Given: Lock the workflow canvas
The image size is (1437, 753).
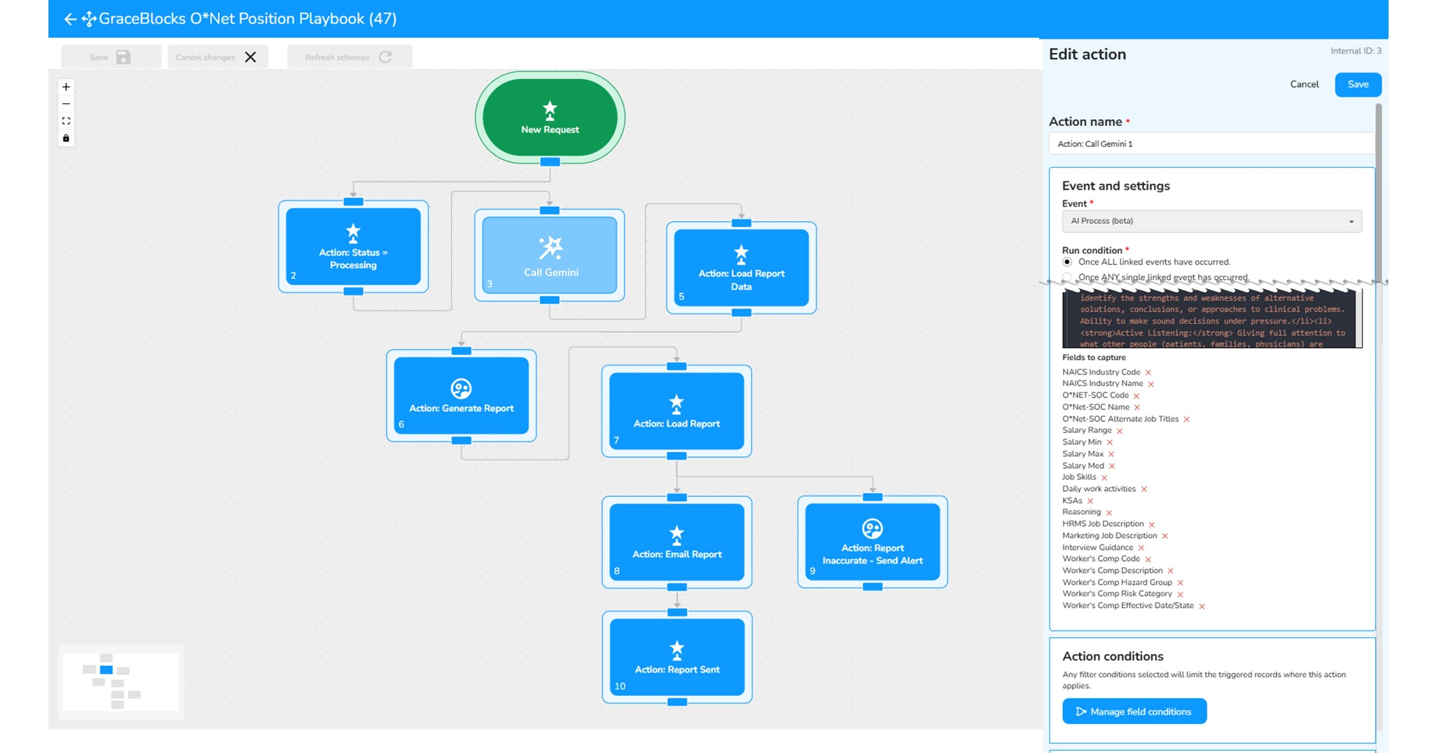Looking at the screenshot, I should click(x=66, y=138).
